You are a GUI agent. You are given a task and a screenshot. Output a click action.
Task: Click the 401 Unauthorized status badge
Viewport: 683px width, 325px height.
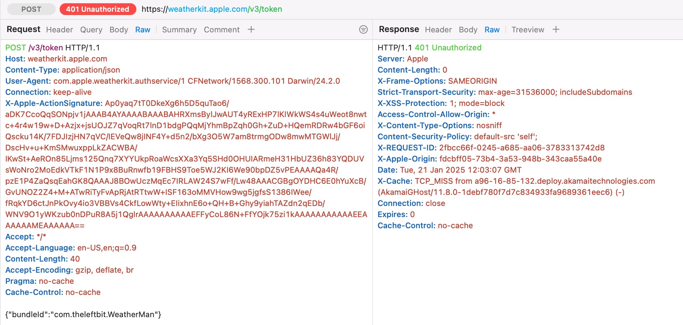[98, 9]
